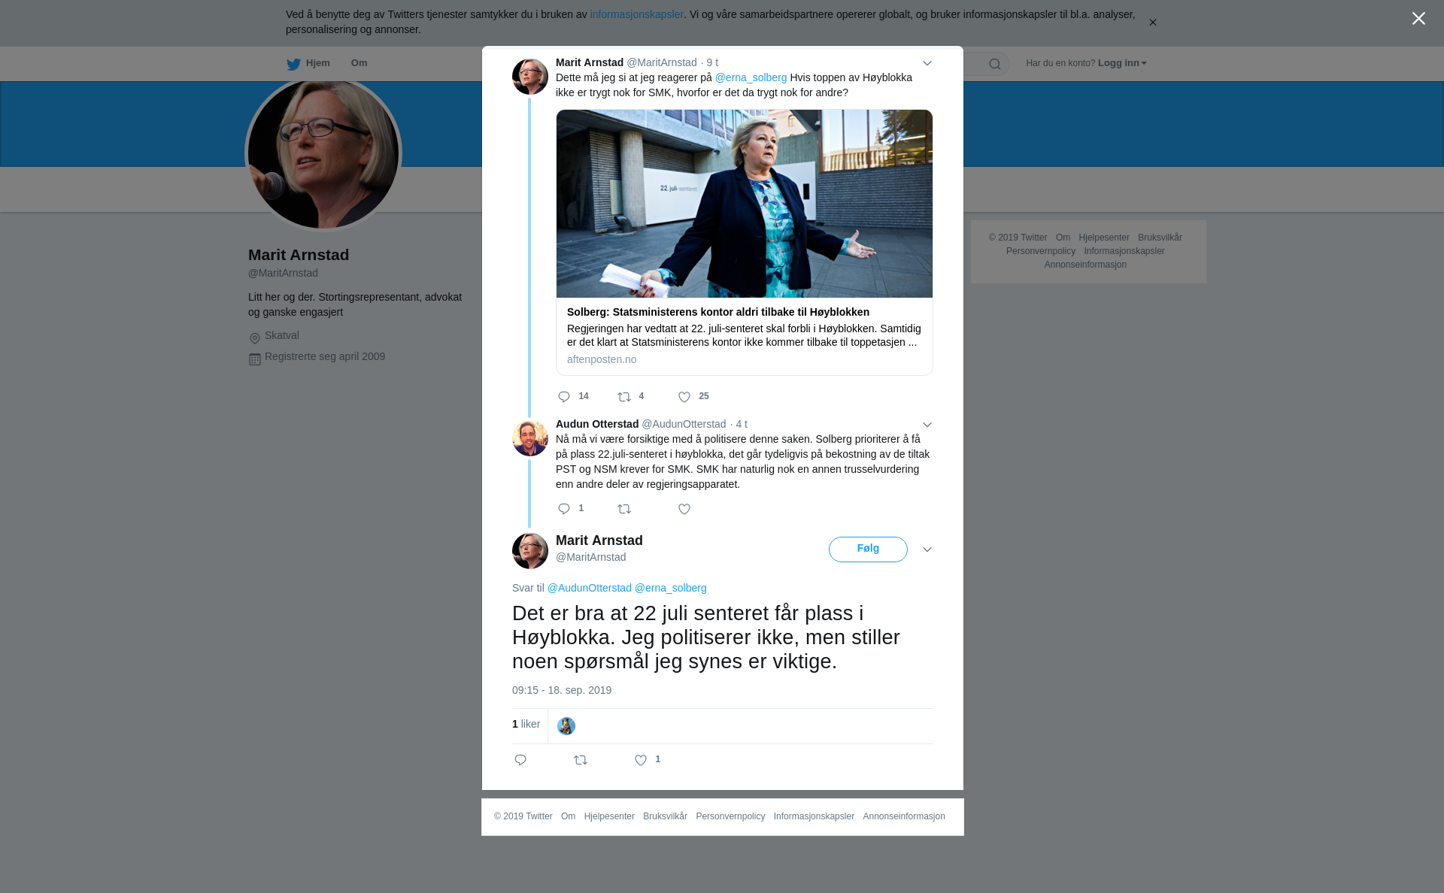Like the tweet showing 25 likes
Viewport: 1444px width, 893px height.
click(684, 397)
